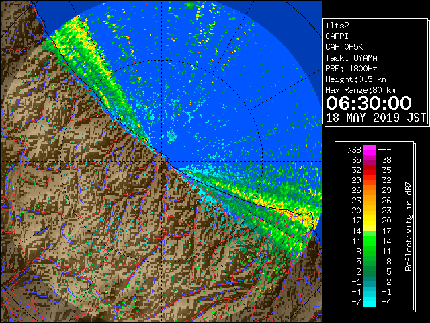Image resolution: width=430 pixels, height=323 pixels.
Task: Click the 'Height:0.5 km' text
Action: [x=355, y=79]
